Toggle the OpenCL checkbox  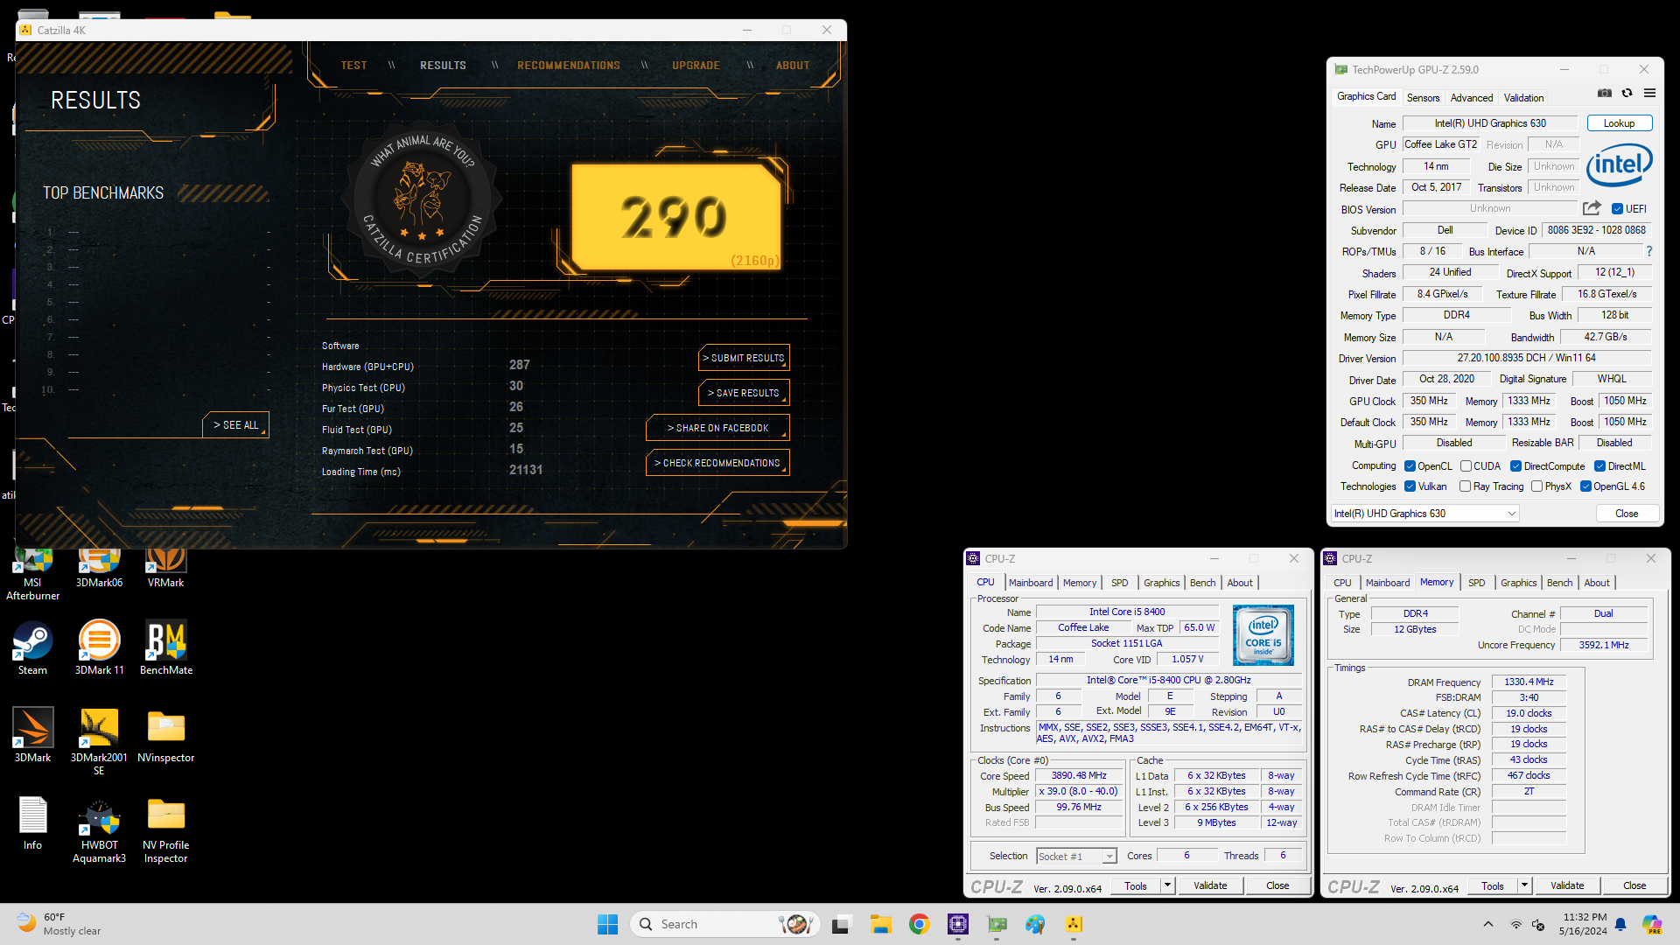pyautogui.click(x=1410, y=465)
